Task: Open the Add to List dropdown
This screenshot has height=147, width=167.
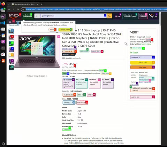Action: pyautogui.click(x=142, y=97)
